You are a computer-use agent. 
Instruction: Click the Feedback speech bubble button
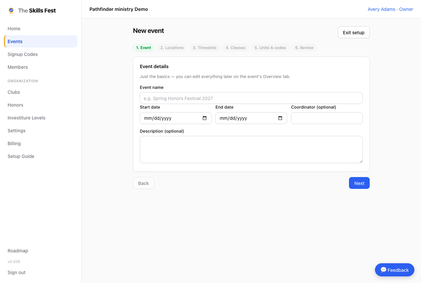point(395,270)
